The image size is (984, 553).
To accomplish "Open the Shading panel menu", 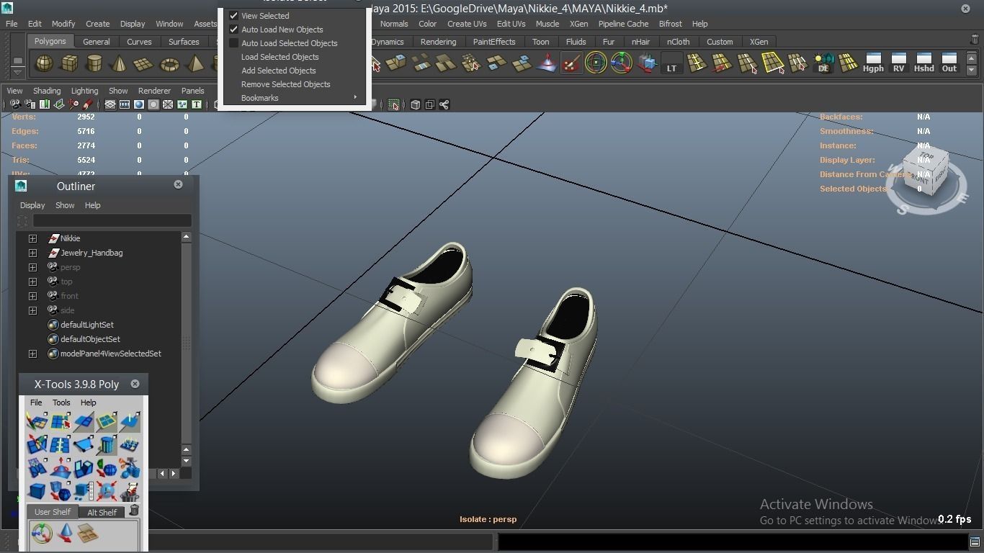I will coord(47,91).
